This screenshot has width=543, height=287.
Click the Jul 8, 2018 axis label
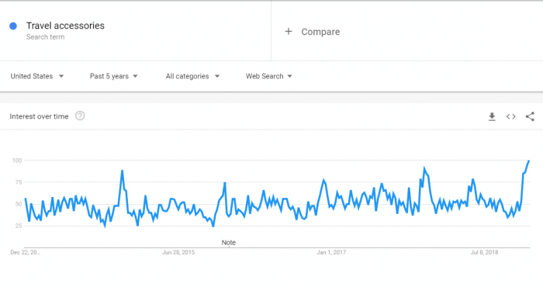tap(484, 252)
